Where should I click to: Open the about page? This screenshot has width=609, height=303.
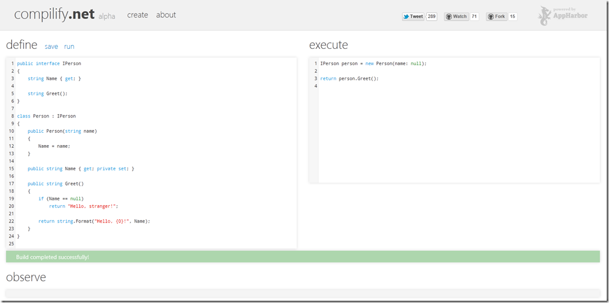pyautogui.click(x=166, y=15)
